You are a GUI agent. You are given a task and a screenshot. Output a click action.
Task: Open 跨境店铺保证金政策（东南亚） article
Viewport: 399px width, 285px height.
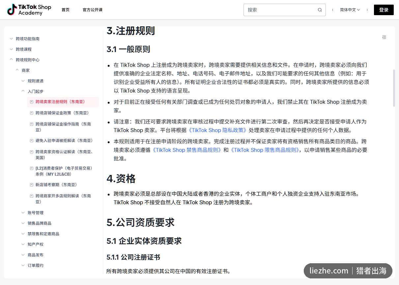(62, 113)
